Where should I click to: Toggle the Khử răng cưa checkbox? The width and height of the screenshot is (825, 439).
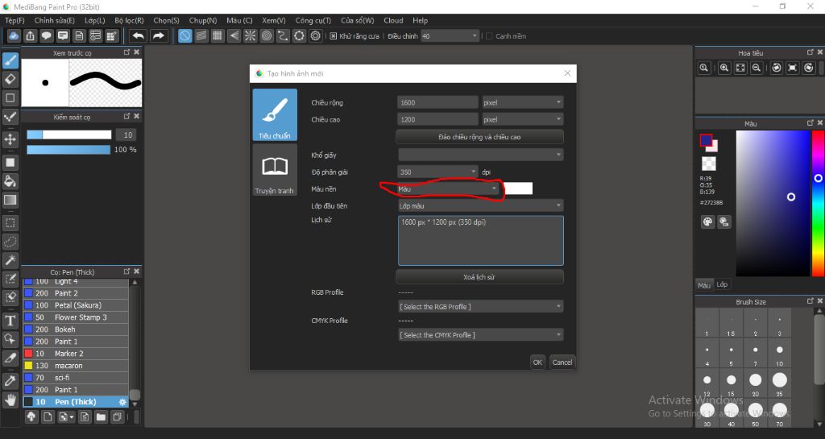point(334,35)
